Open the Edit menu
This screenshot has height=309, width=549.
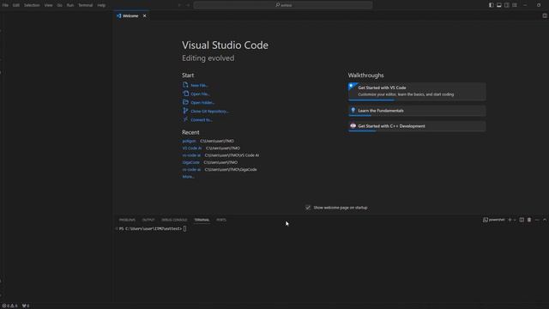coord(16,5)
